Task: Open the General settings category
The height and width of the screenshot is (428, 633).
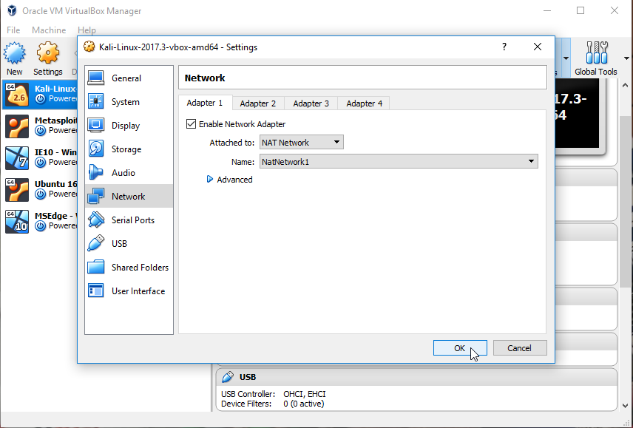Action: tap(129, 78)
